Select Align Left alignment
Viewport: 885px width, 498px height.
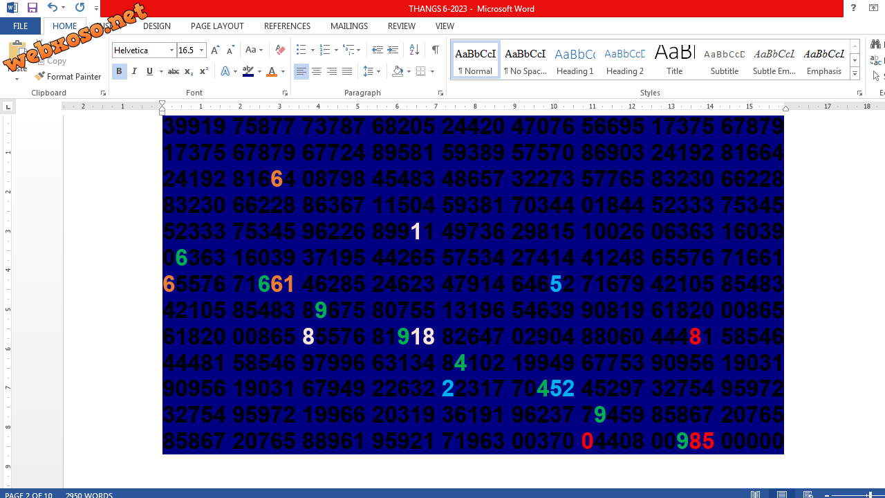pyautogui.click(x=301, y=71)
